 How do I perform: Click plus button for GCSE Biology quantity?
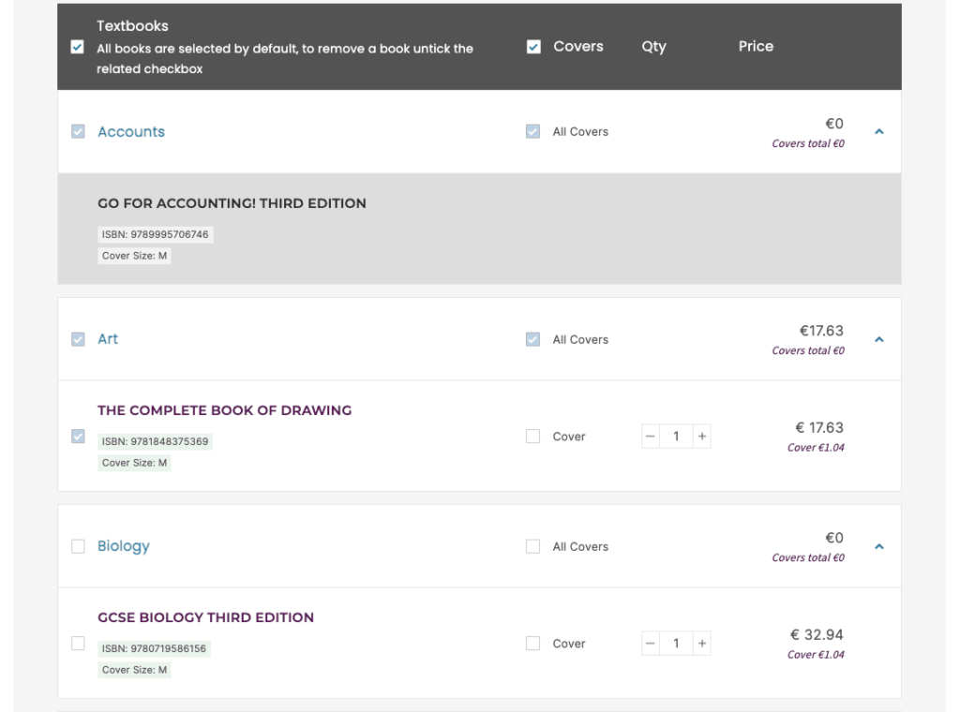coord(701,644)
